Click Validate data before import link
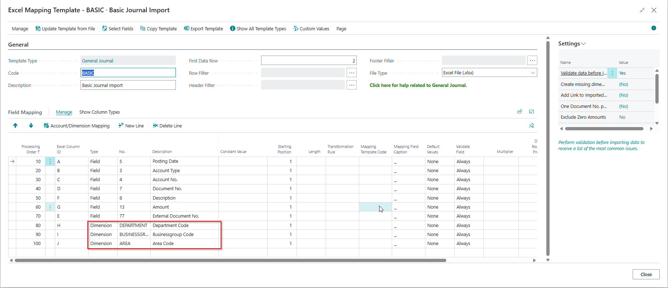The height and width of the screenshot is (288, 668). click(584, 73)
